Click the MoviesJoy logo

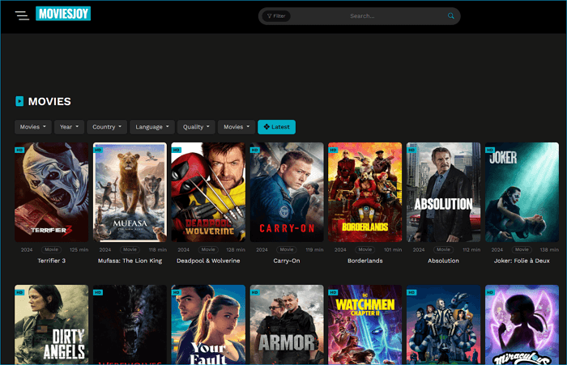click(x=63, y=14)
